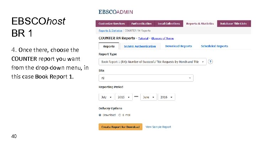Screen dimensions: 256x144
Task: Open the Glossary of Terms link
Action: pyautogui.click(x=162, y=38)
